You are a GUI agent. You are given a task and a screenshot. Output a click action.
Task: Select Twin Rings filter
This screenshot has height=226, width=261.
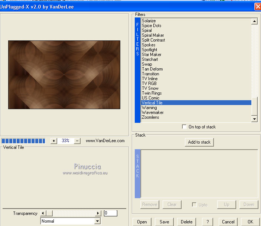(151, 93)
